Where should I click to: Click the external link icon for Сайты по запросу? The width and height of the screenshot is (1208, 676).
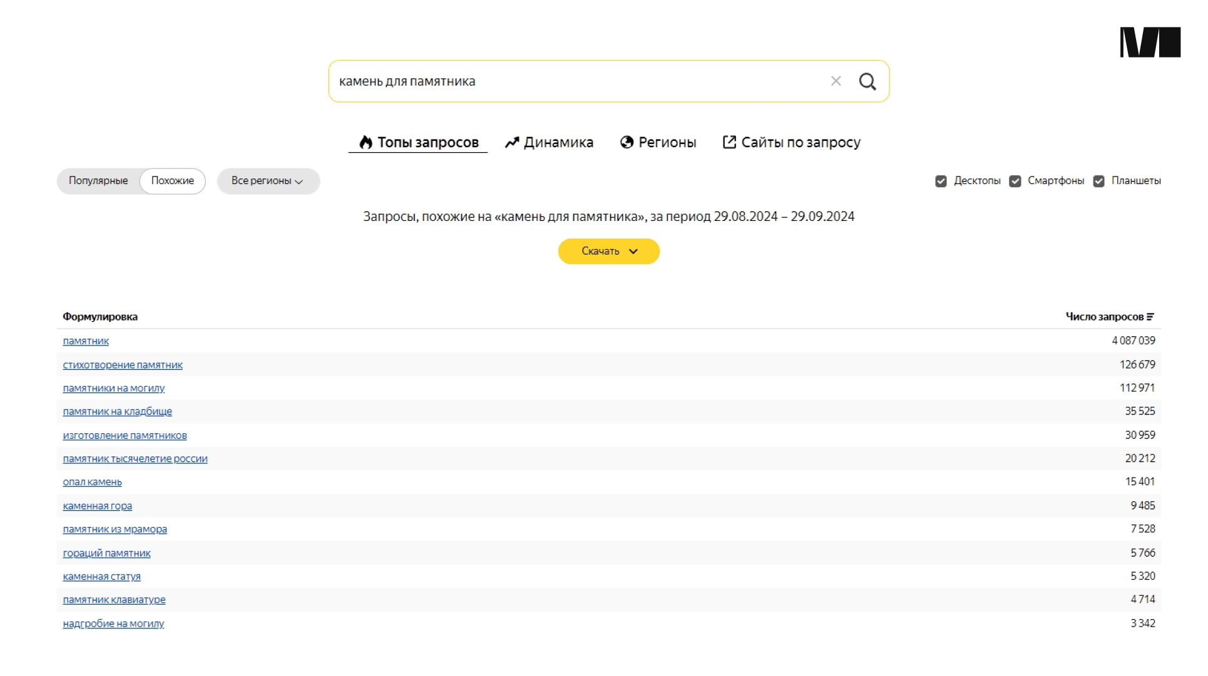729,142
